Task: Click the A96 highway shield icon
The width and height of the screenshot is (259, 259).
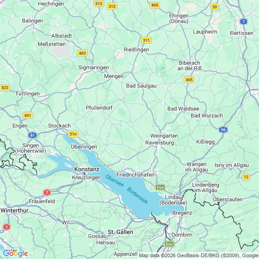Action: point(223,130)
